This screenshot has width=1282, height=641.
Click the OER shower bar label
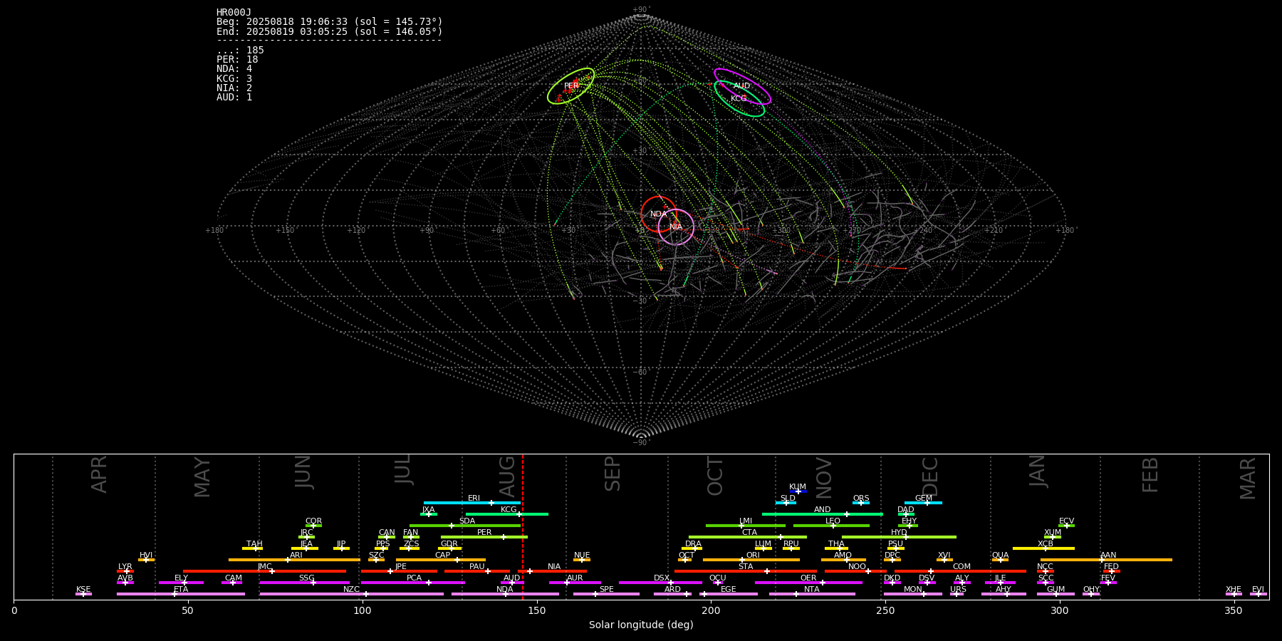point(808,578)
